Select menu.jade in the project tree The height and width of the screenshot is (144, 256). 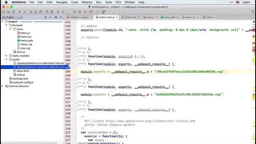[x=27, y=40]
